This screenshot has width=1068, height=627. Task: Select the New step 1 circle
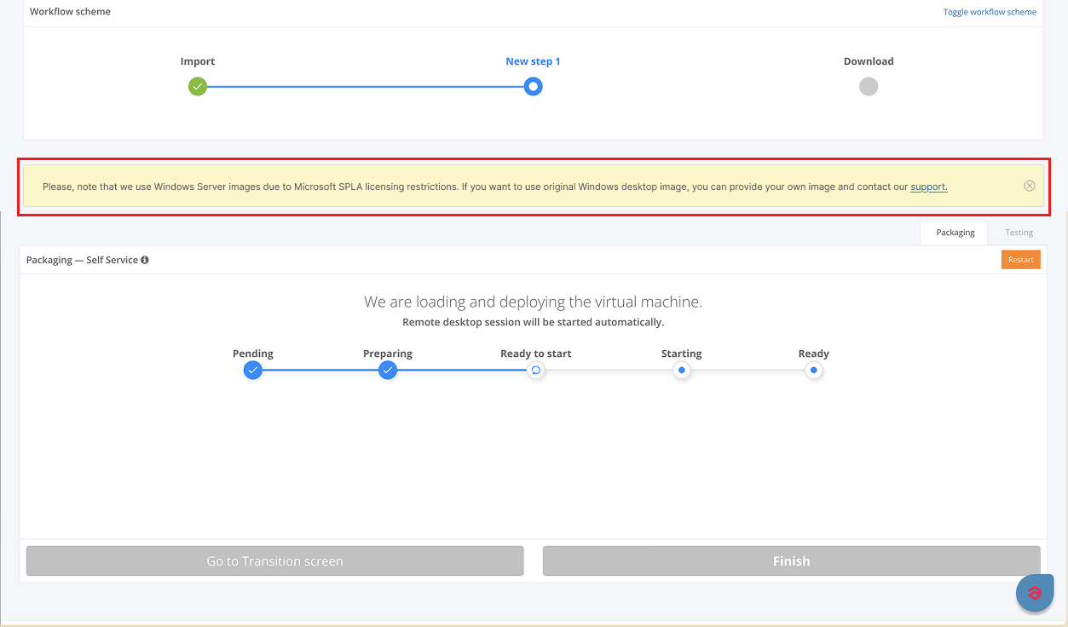click(533, 87)
